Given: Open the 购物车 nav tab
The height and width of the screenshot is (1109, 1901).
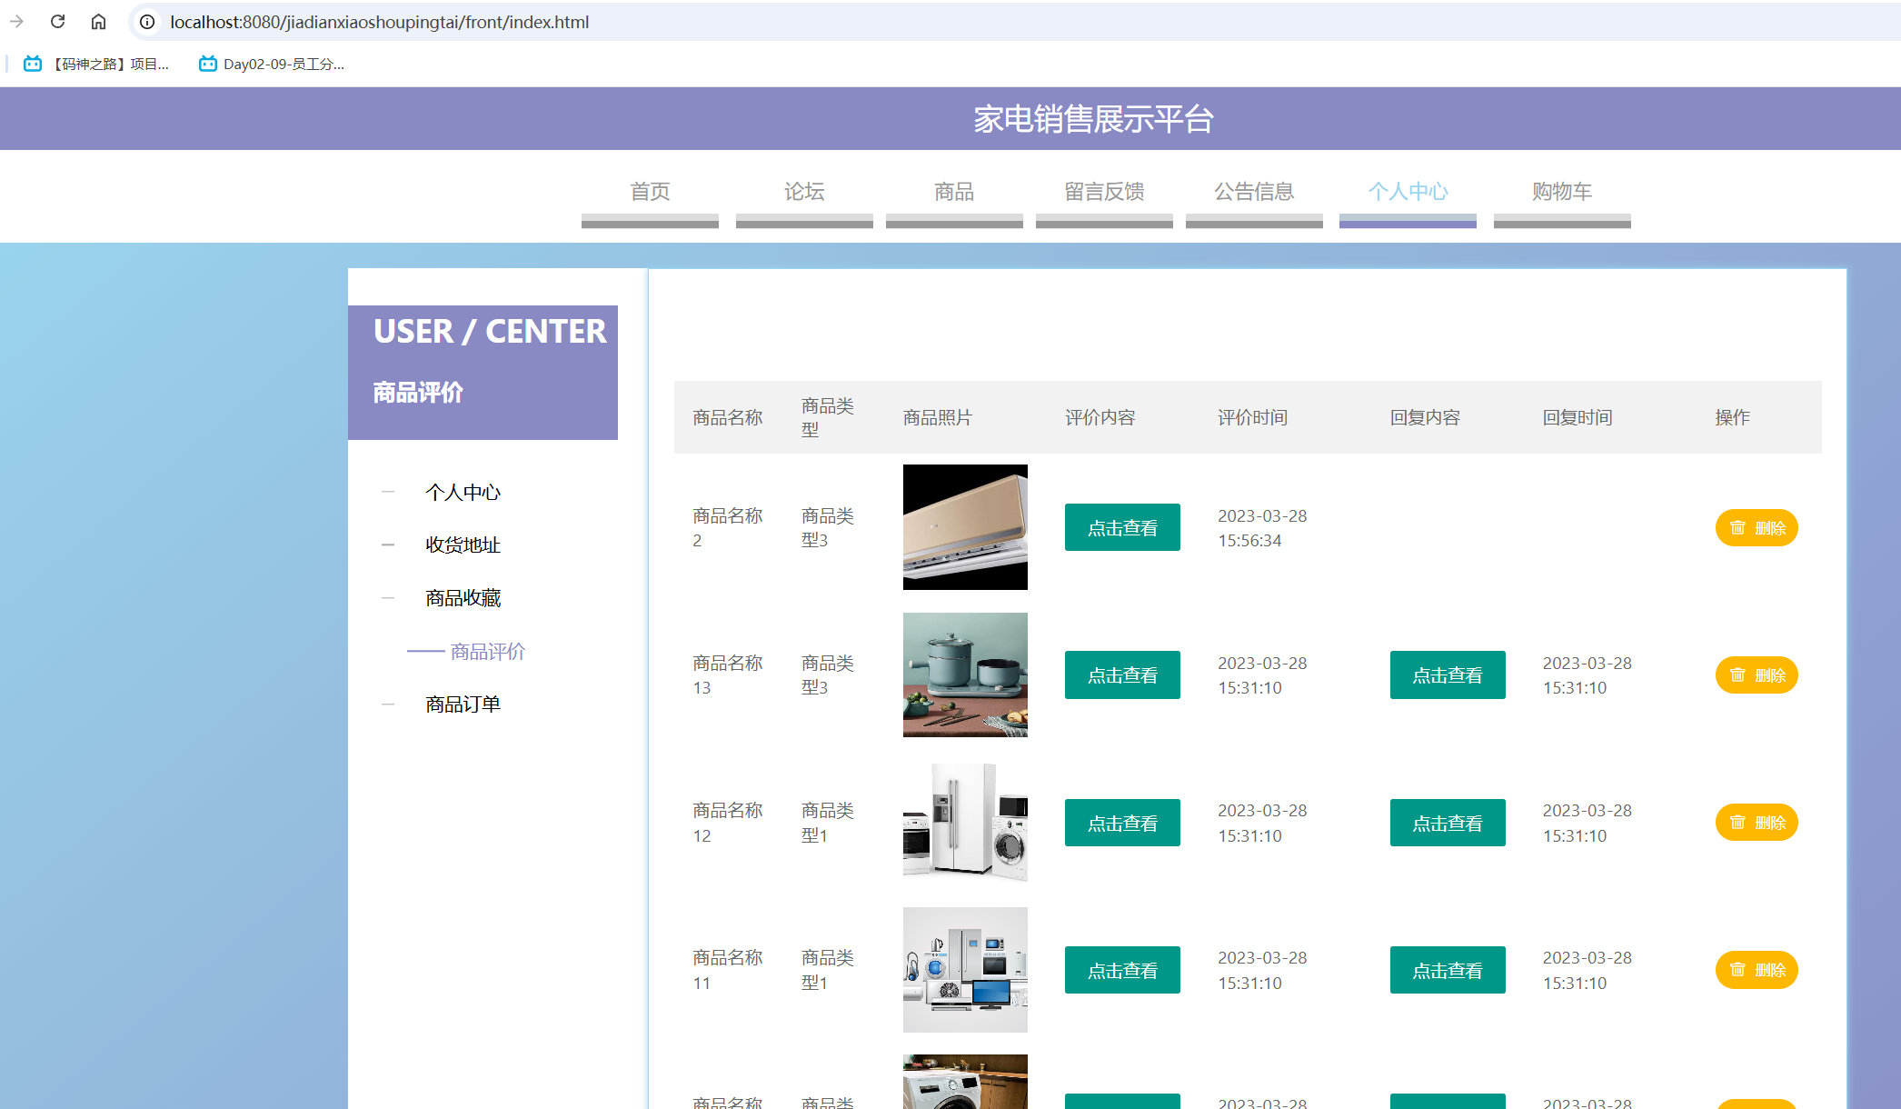Looking at the screenshot, I should click(1562, 192).
